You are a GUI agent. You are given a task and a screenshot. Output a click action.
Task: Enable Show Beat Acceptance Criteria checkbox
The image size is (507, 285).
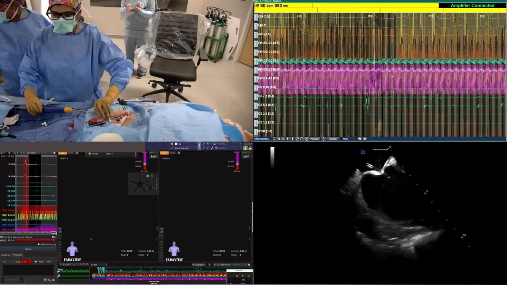[x=1, y=237]
